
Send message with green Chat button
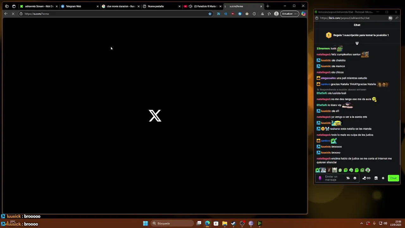click(393, 178)
